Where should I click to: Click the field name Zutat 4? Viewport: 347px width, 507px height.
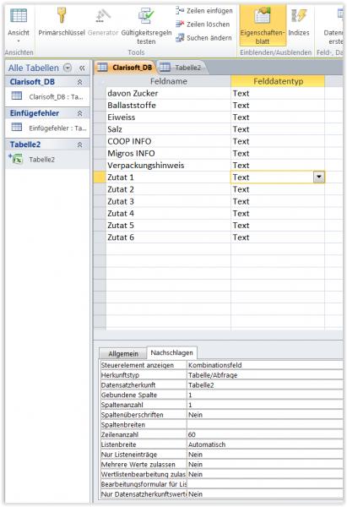pos(121,214)
